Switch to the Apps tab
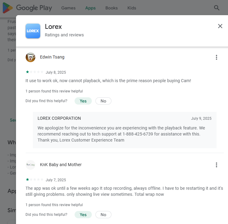228x224 pixels. [90, 8]
